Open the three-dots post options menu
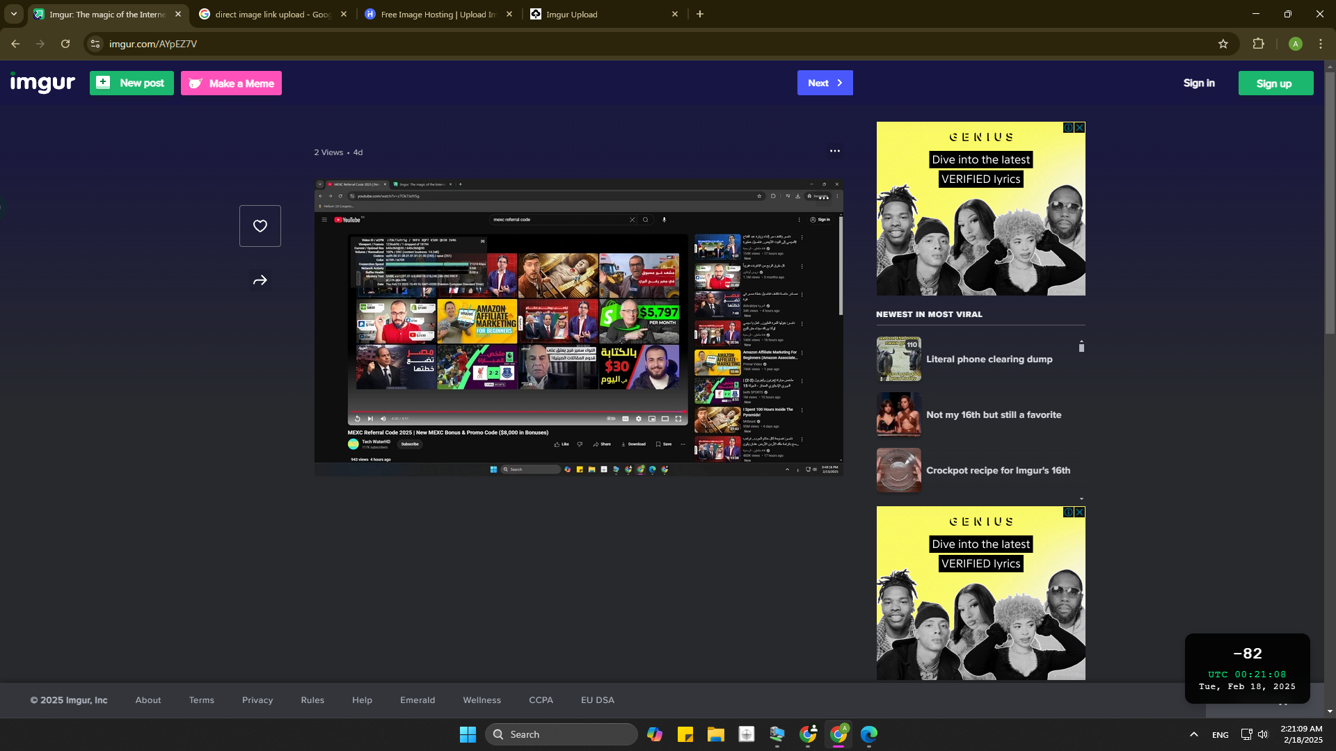 tap(834, 151)
